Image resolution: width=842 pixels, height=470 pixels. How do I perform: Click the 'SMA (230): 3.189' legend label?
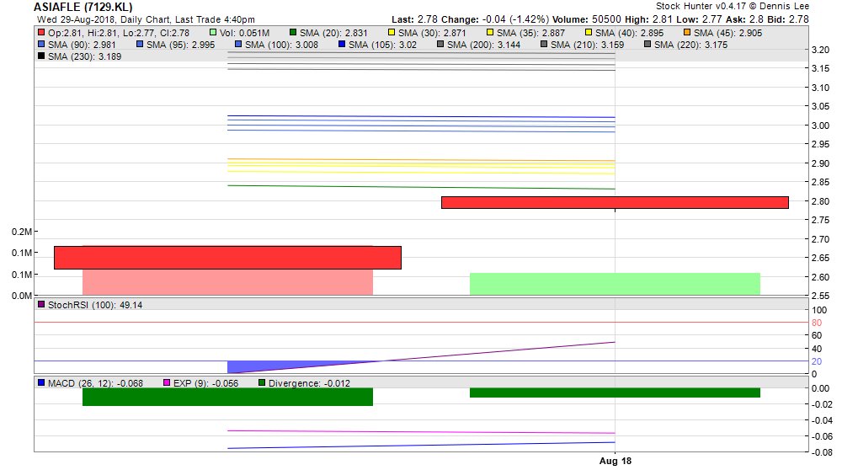pos(85,56)
